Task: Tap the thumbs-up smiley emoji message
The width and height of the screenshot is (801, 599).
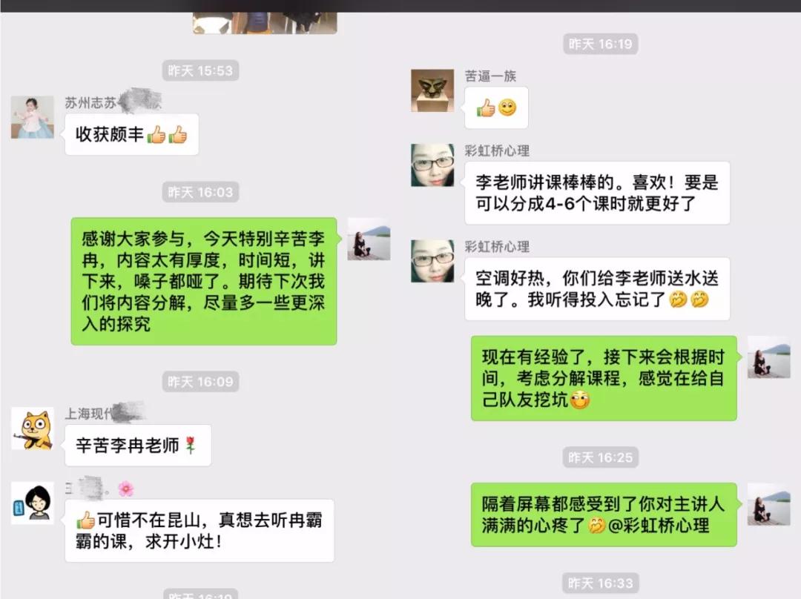Action: point(496,107)
